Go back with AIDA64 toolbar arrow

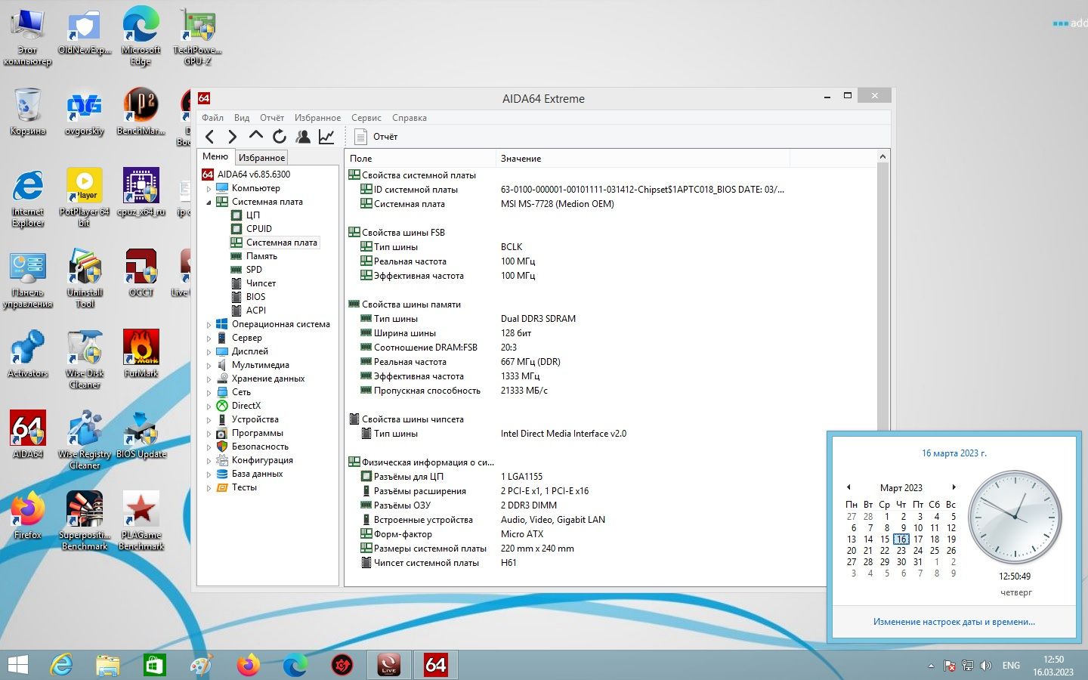click(x=210, y=137)
